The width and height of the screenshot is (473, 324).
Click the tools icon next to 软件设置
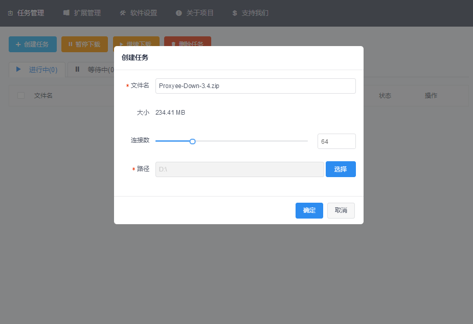(123, 13)
